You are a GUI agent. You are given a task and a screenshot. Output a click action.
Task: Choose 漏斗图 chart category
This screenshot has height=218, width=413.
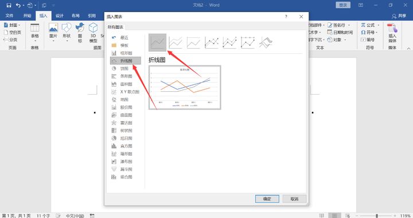(x=126, y=169)
